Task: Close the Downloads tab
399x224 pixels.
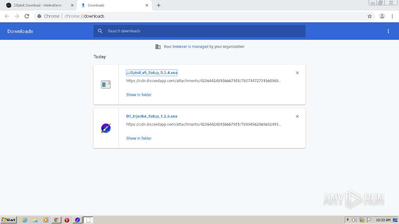Action: [x=147, y=5]
